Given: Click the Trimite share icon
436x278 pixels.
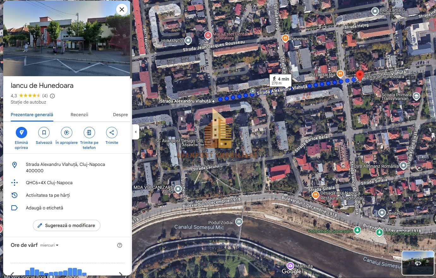Looking at the screenshot, I should [x=112, y=133].
